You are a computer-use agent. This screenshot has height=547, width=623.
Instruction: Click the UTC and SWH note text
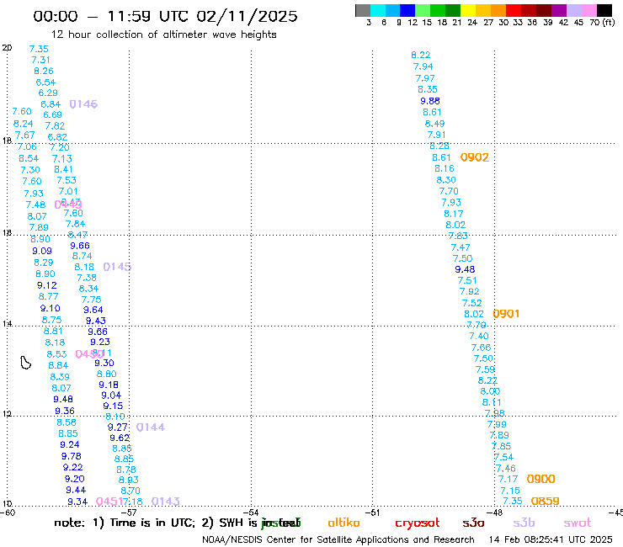point(178,523)
